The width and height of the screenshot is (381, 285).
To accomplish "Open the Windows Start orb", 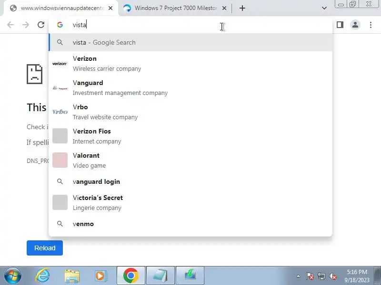I will click(12, 275).
